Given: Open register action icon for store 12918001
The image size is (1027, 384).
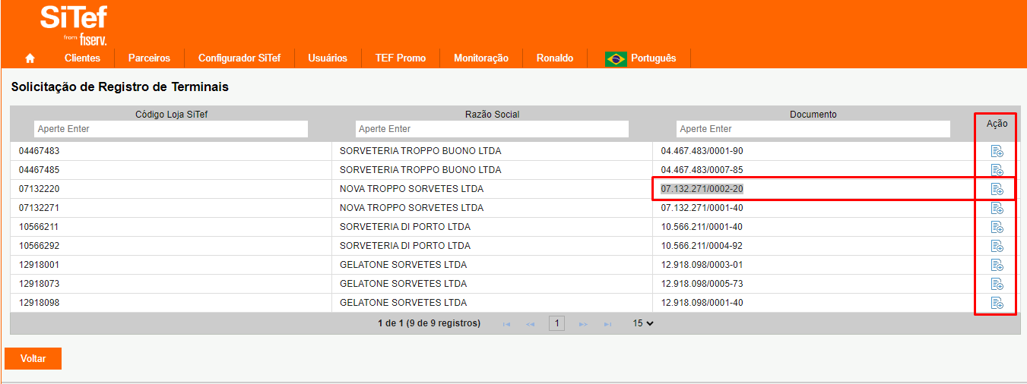Looking at the screenshot, I should [x=997, y=265].
